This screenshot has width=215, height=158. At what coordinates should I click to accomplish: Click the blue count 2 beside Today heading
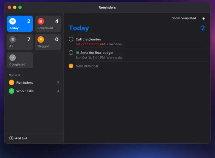click(x=203, y=28)
